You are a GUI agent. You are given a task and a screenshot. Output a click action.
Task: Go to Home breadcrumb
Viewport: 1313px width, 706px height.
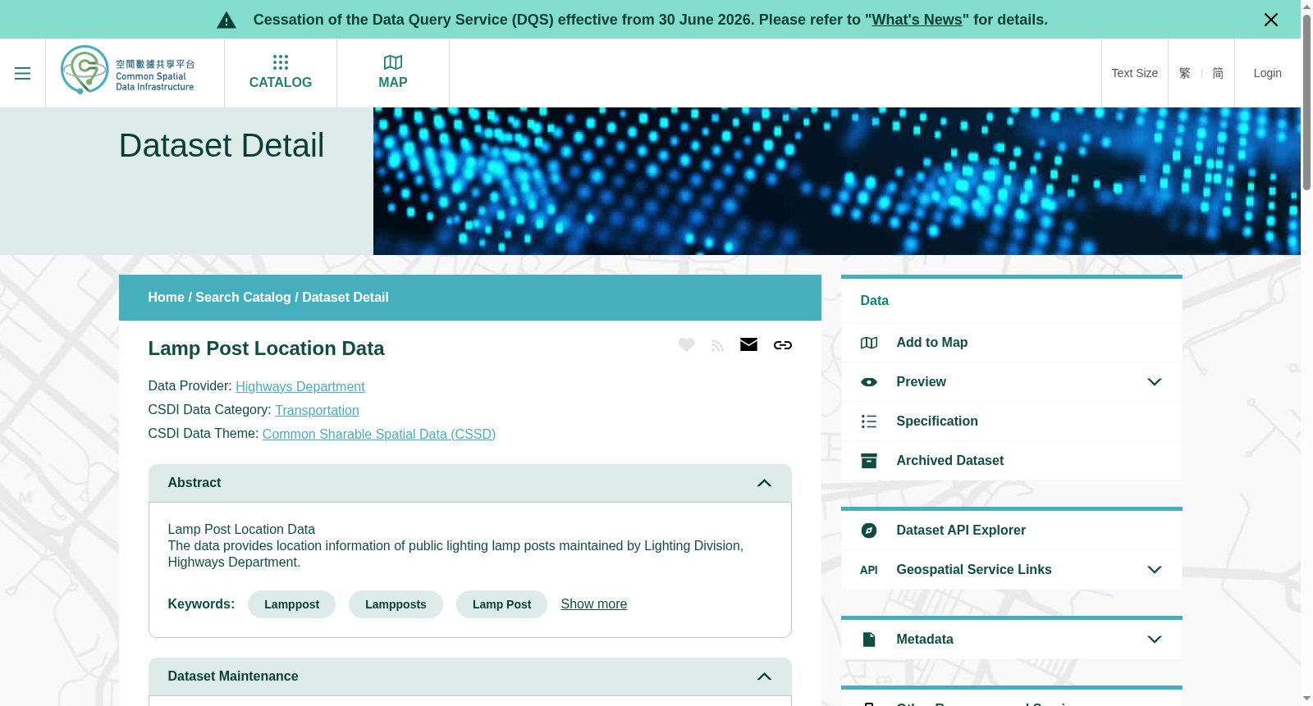pyautogui.click(x=166, y=298)
